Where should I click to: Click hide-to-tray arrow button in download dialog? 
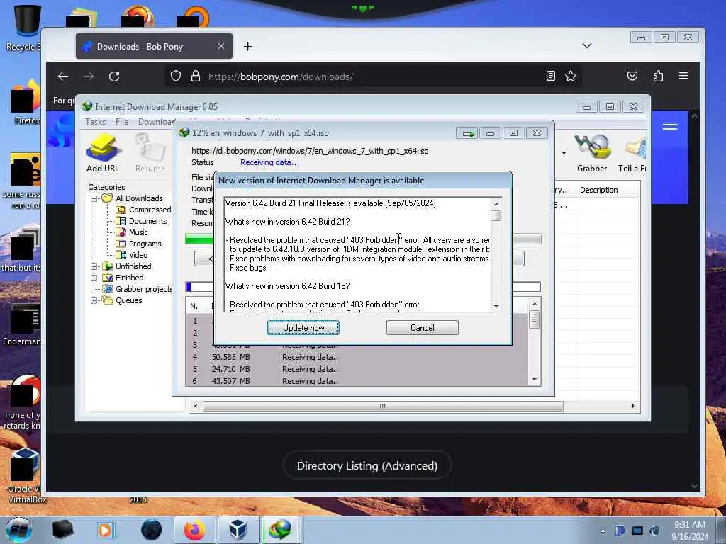point(467,133)
